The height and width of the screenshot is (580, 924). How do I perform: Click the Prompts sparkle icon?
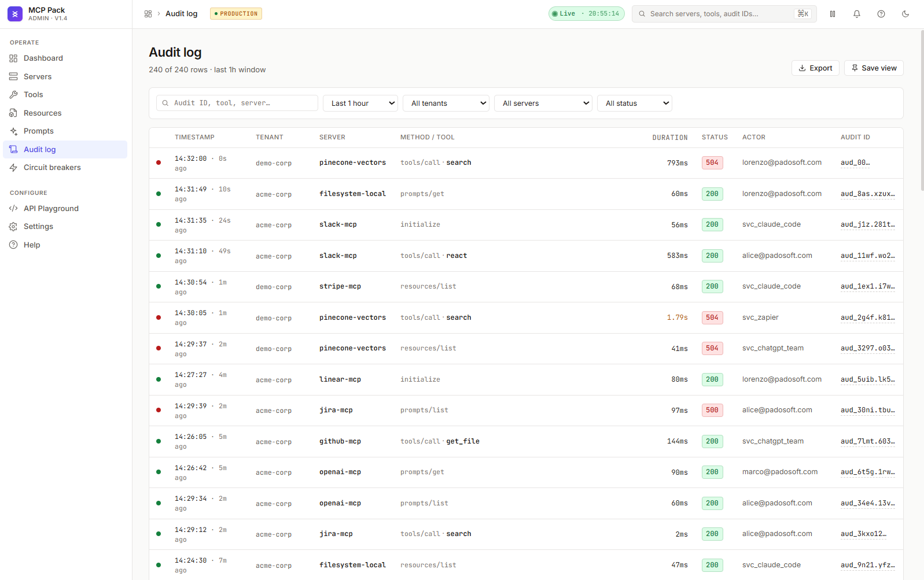pos(13,131)
